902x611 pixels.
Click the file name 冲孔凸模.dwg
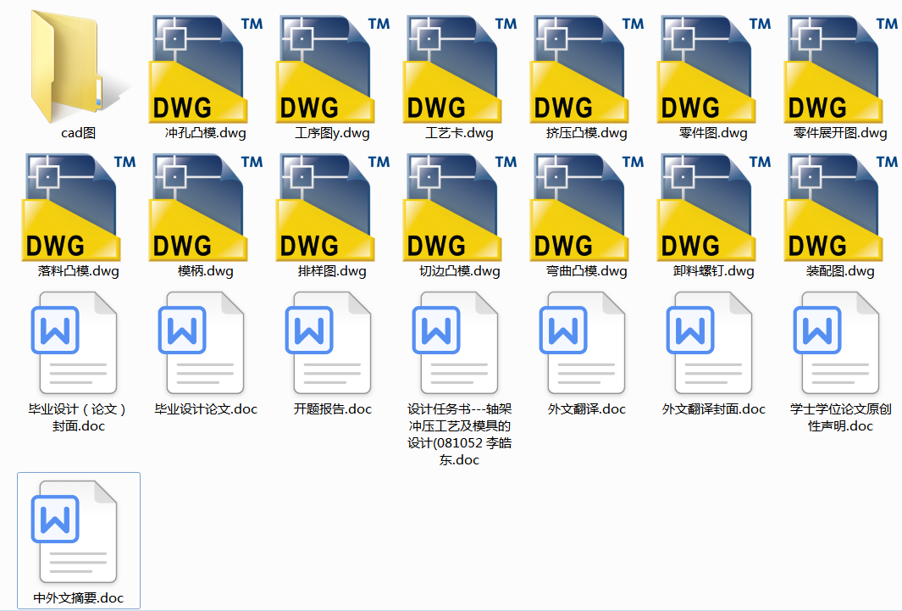point(205,133)
